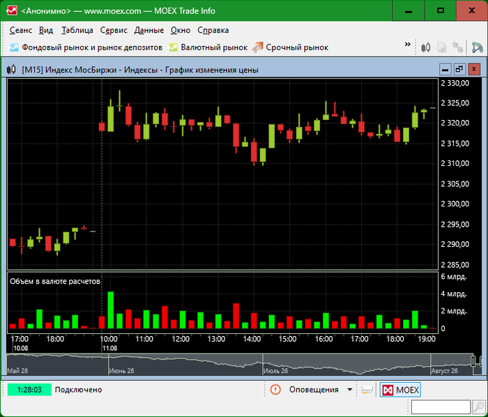
Task: Open the Валютный рынок section
Action: 208,47
